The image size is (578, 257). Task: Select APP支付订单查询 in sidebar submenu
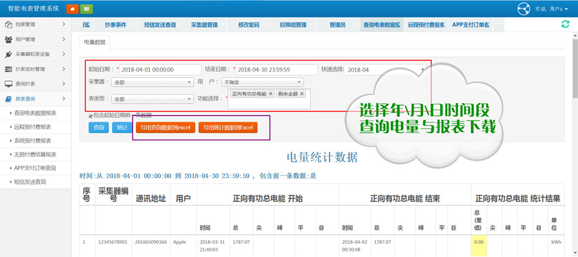(x=35, y=168)
